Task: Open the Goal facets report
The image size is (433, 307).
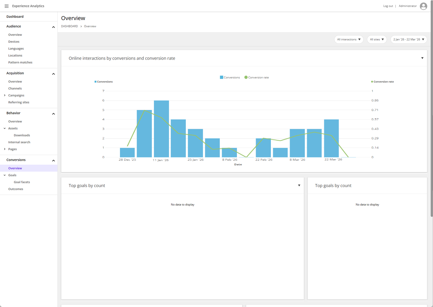Action: click(x=22, y=182)
